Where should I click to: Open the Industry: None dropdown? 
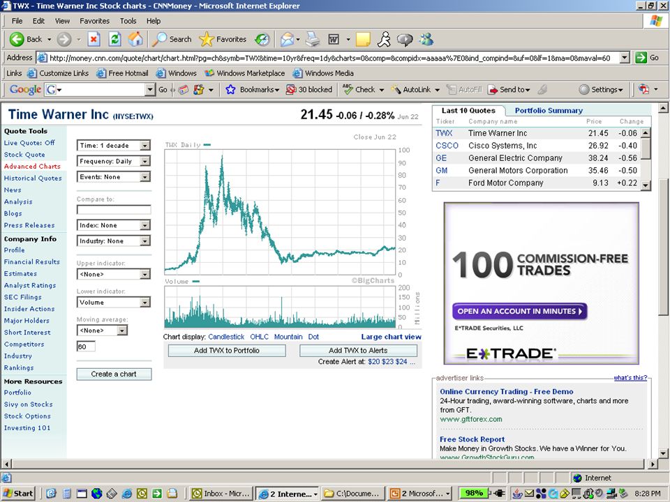(114, 241)
